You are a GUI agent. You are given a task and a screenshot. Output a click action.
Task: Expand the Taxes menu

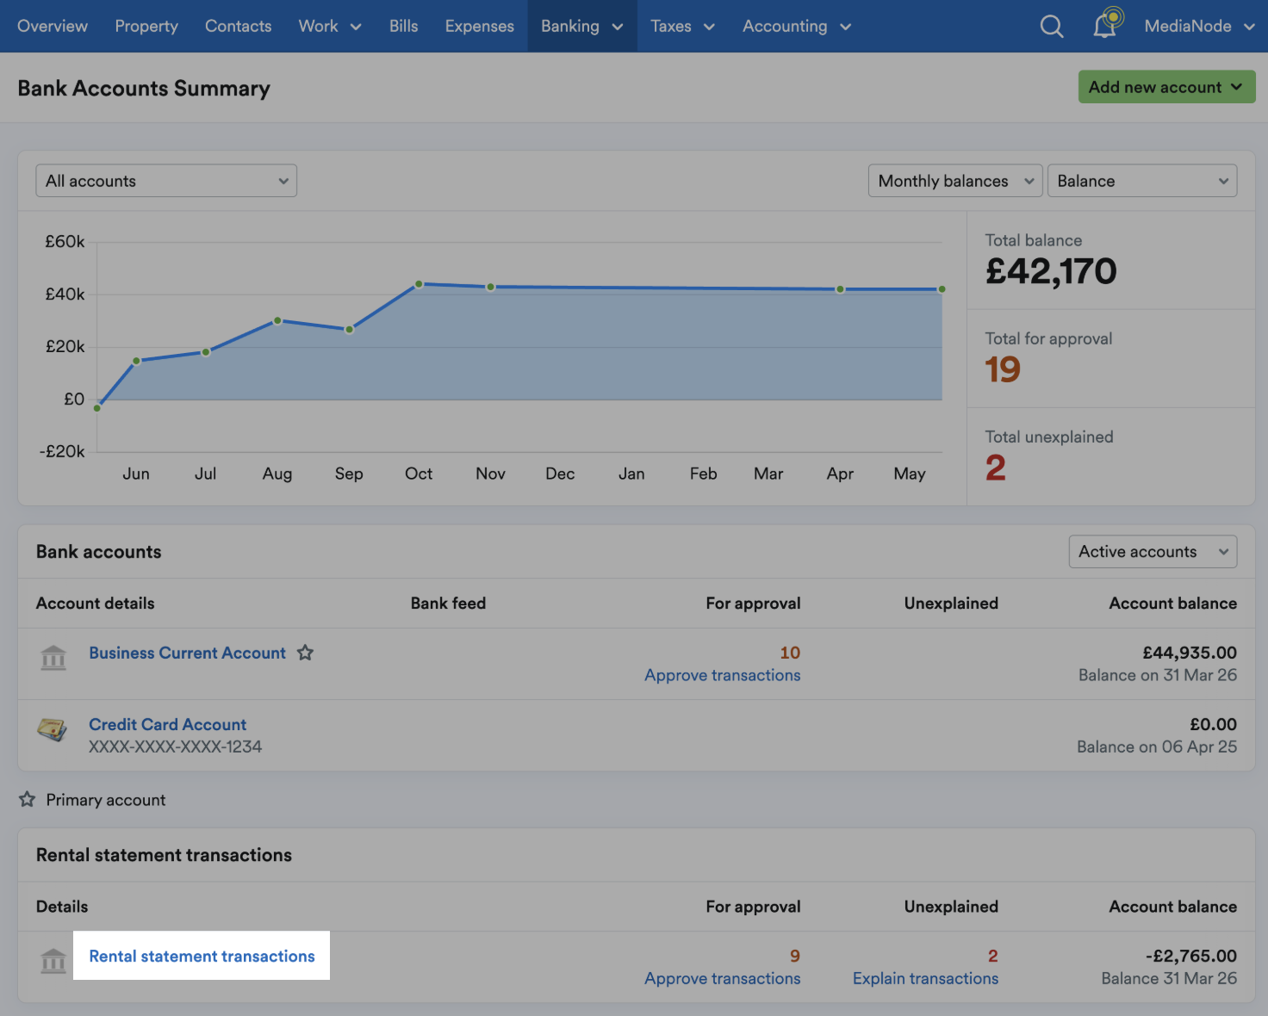(683, 27)
